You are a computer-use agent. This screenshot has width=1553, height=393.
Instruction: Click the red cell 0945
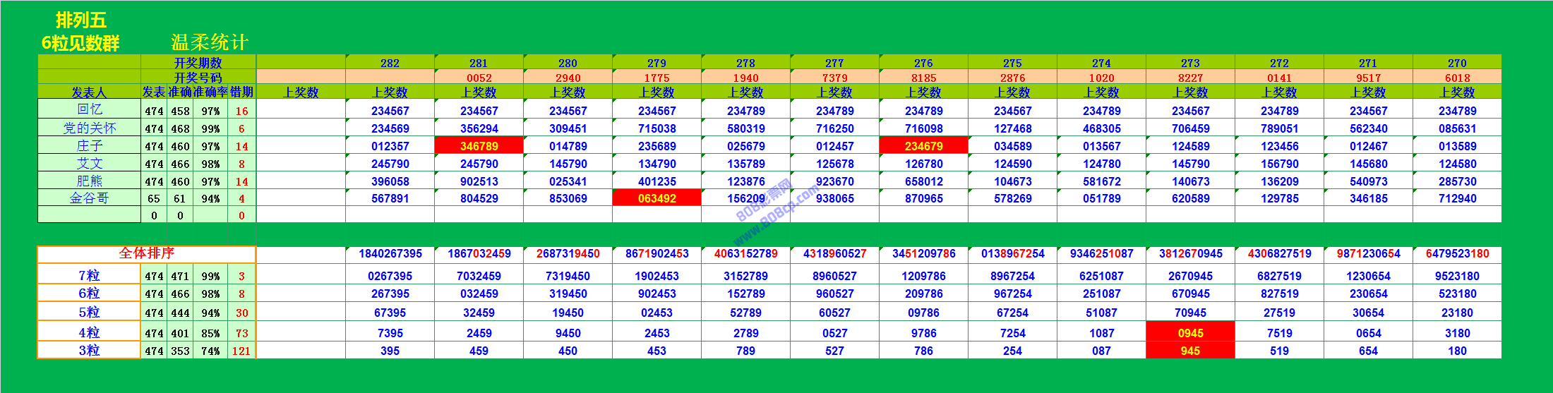tap(1190, 333)
